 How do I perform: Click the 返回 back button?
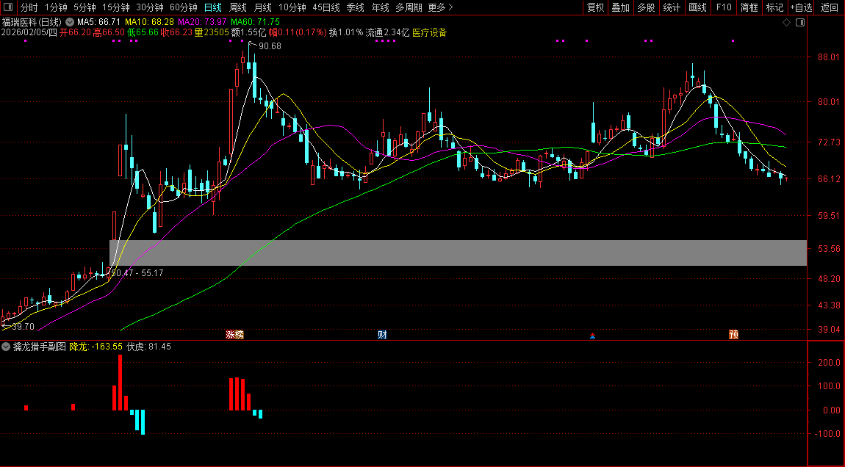(x=829, y=7)
